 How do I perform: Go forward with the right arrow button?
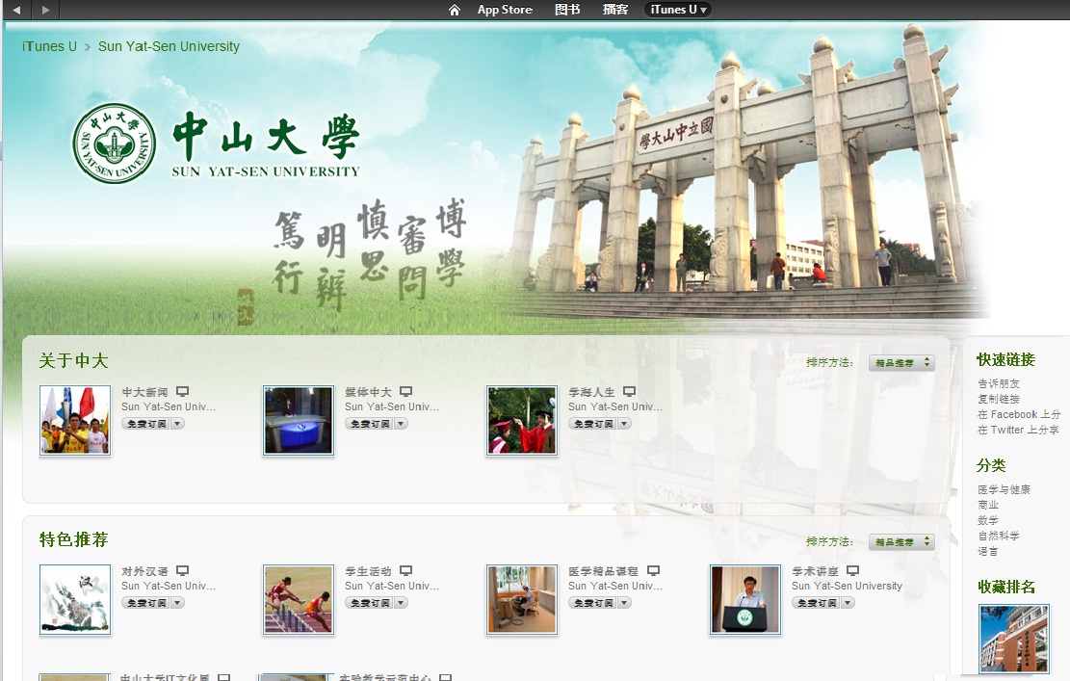coord(45,10)
